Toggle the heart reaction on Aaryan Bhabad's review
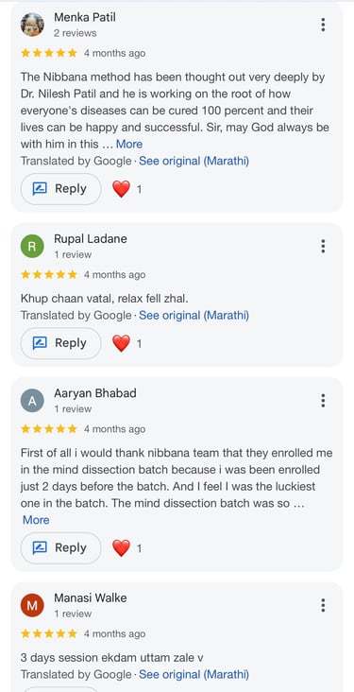This screenshot has height=692, width=354. coord(121,548)
